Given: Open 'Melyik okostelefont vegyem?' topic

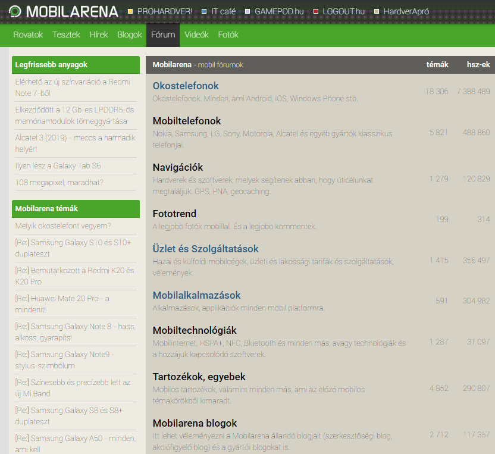Looking at the screenshot, I should pos(63,226).
